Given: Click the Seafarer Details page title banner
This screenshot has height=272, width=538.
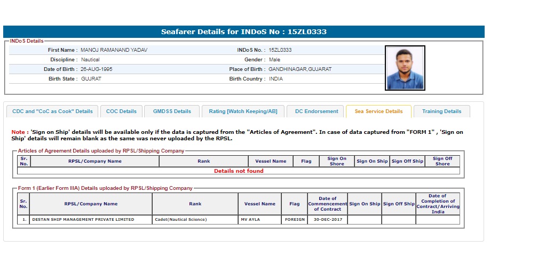Looking at the screenshot, I should coord(243,32).
